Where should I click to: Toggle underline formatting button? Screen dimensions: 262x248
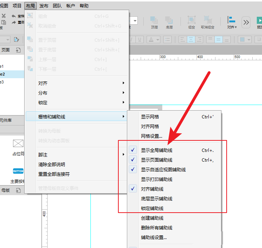(x=140, y=39)
